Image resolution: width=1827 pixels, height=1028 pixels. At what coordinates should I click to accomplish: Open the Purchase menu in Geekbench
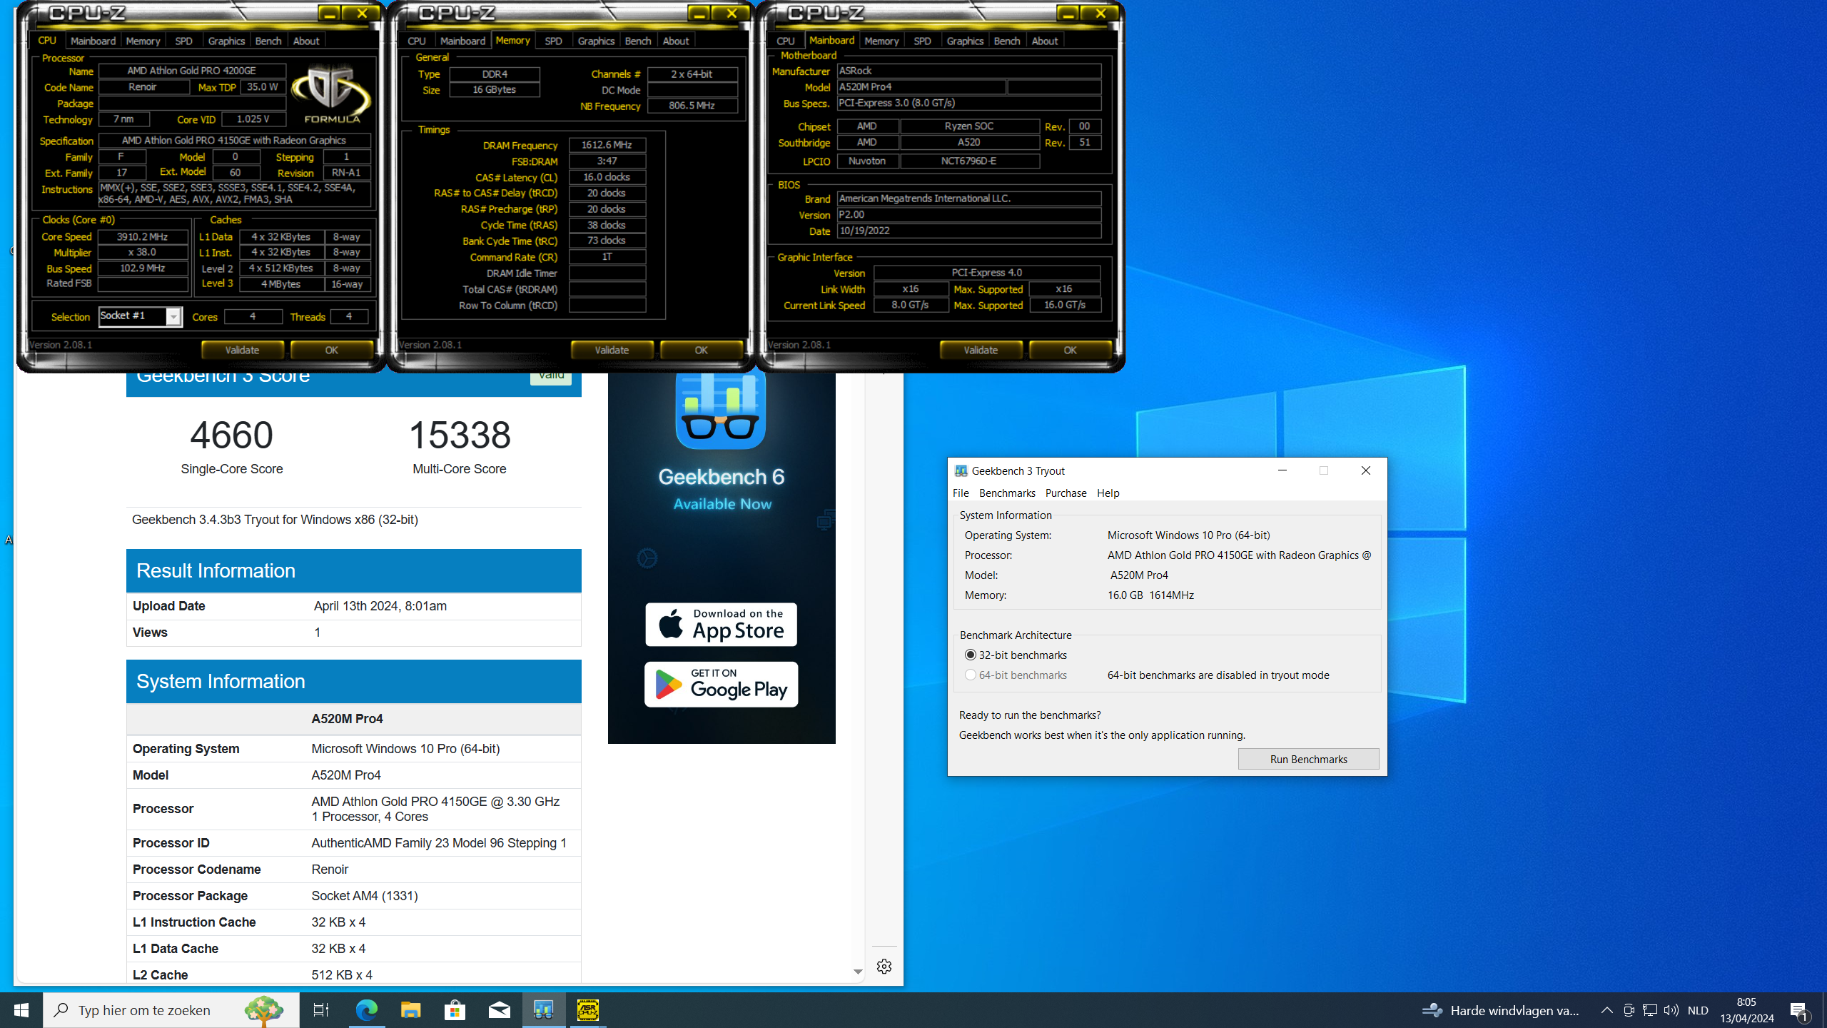point(1066,493)
